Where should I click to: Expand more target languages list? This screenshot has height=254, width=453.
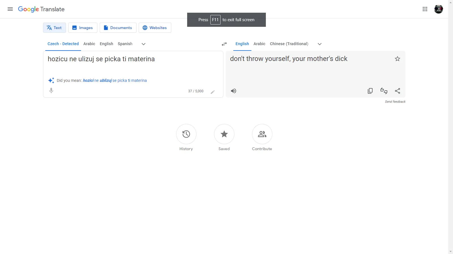point(320,44)
